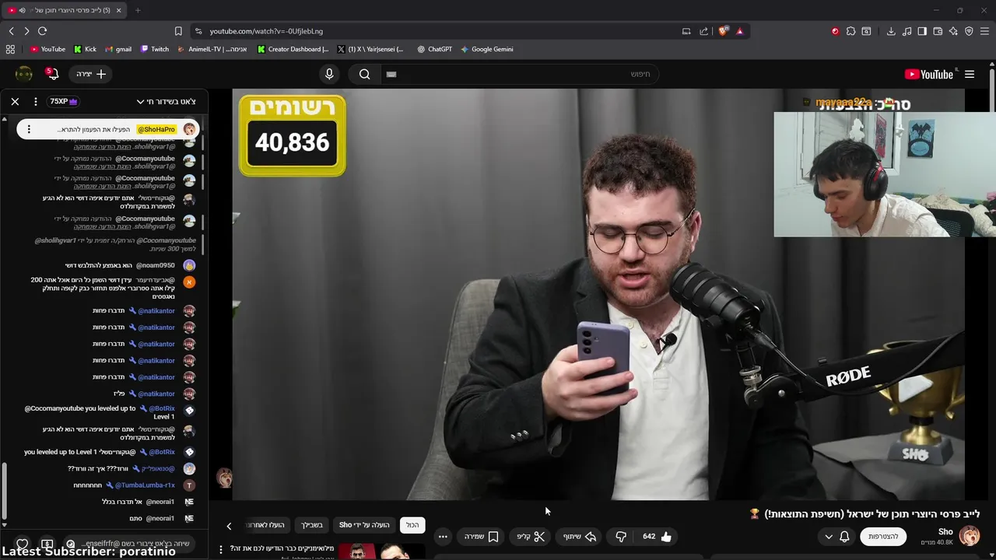Open Brave Shields lion icon

[x=724, y=31]
